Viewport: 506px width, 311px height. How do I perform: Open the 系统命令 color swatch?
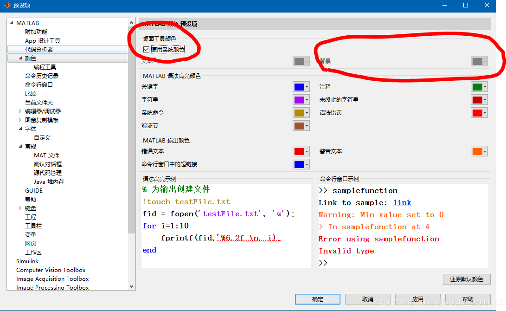coord(301,113)
